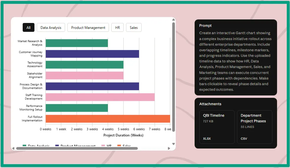The width and height of the screenshot is (290, 168).
Task: Click the Technology Assessment green bar
Action: pos(84,65)
